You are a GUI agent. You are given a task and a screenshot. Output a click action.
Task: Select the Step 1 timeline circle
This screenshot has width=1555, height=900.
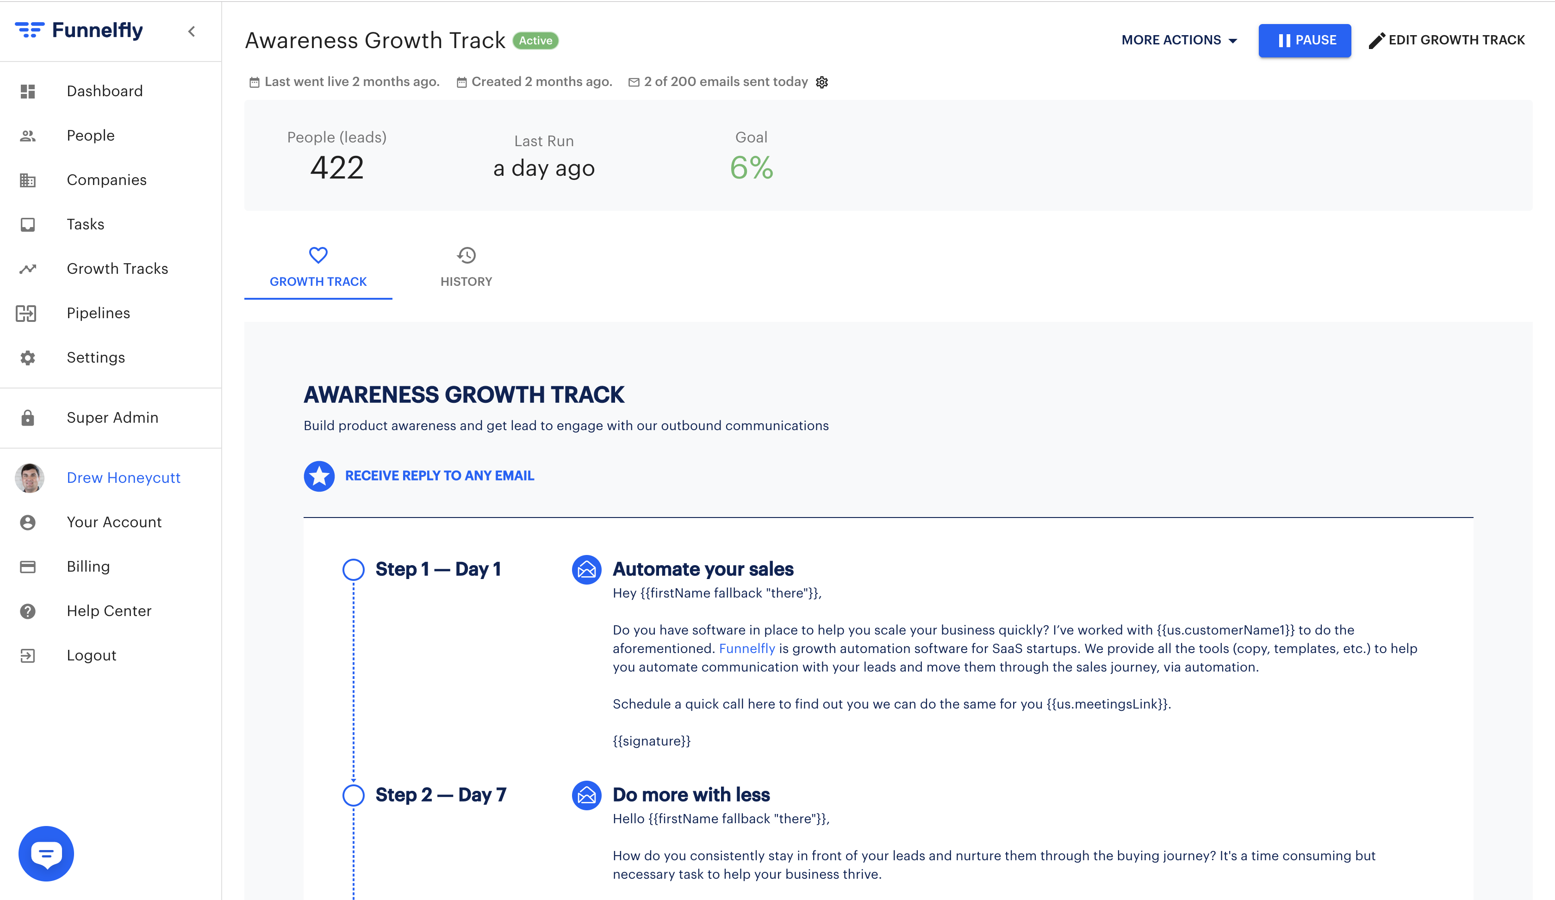coord(353,569)
